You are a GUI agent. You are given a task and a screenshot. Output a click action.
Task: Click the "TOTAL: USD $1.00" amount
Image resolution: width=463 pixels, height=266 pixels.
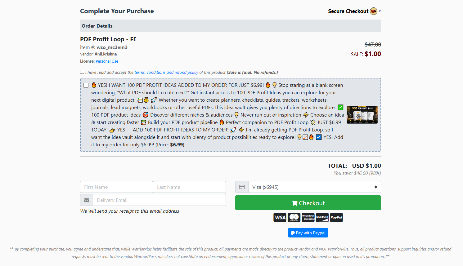(354, 166)
